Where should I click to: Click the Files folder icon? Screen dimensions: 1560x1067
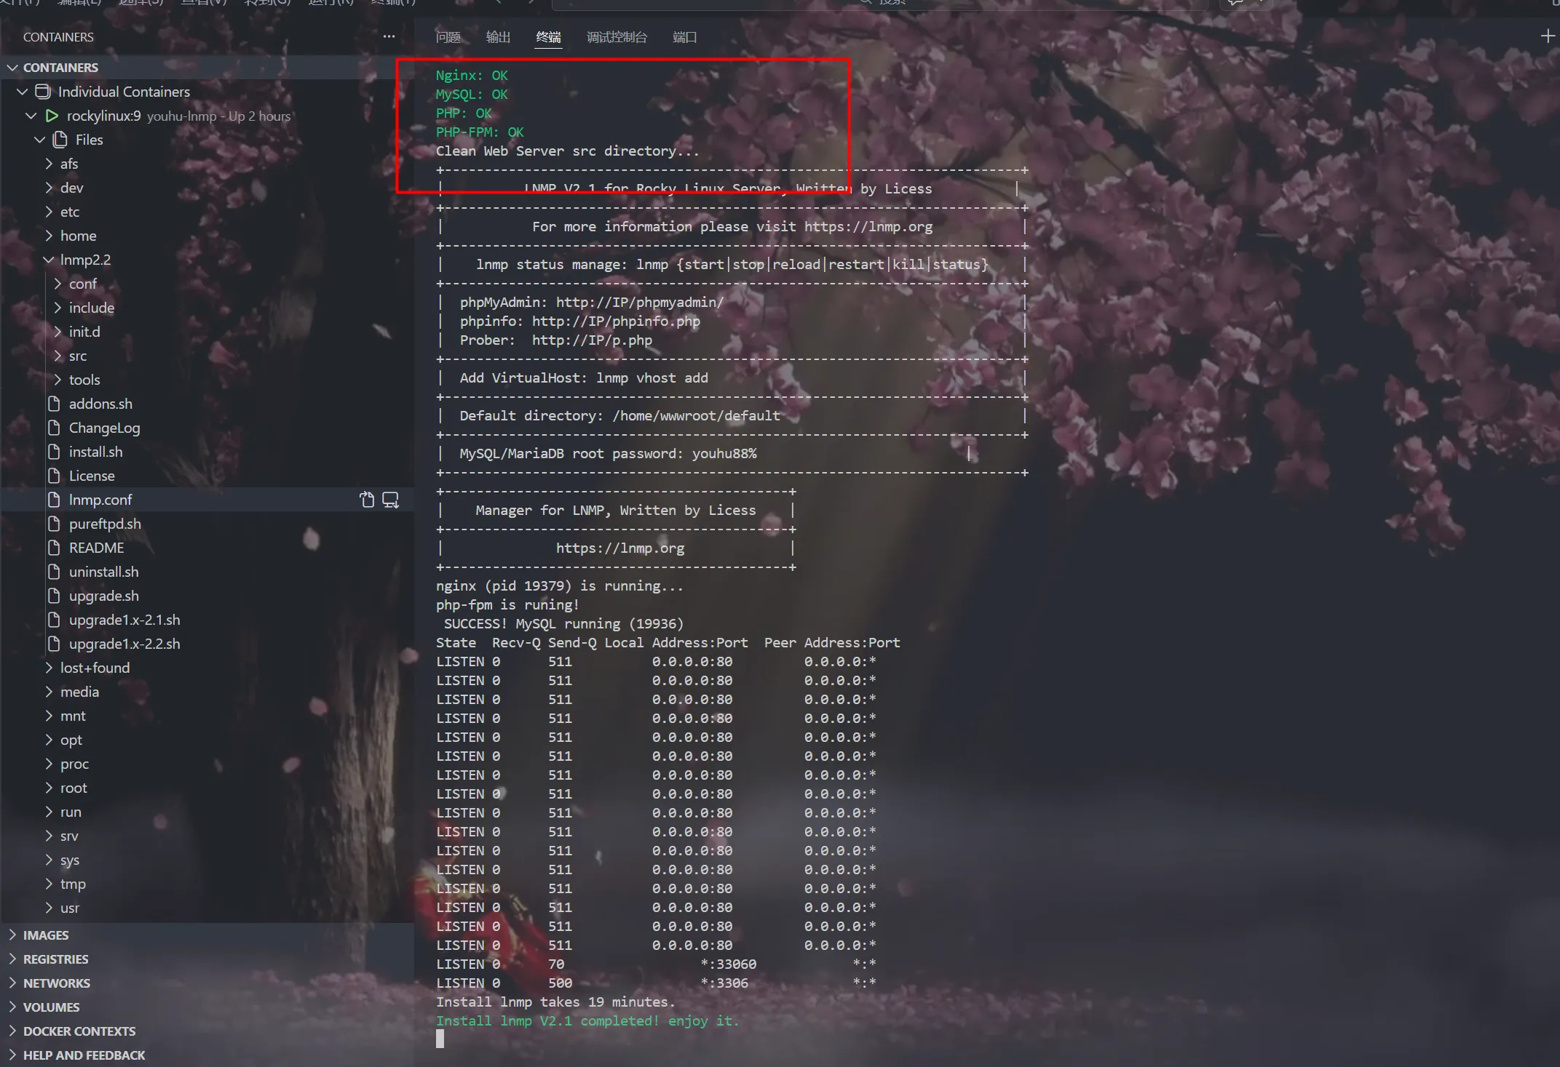point(60,140)
